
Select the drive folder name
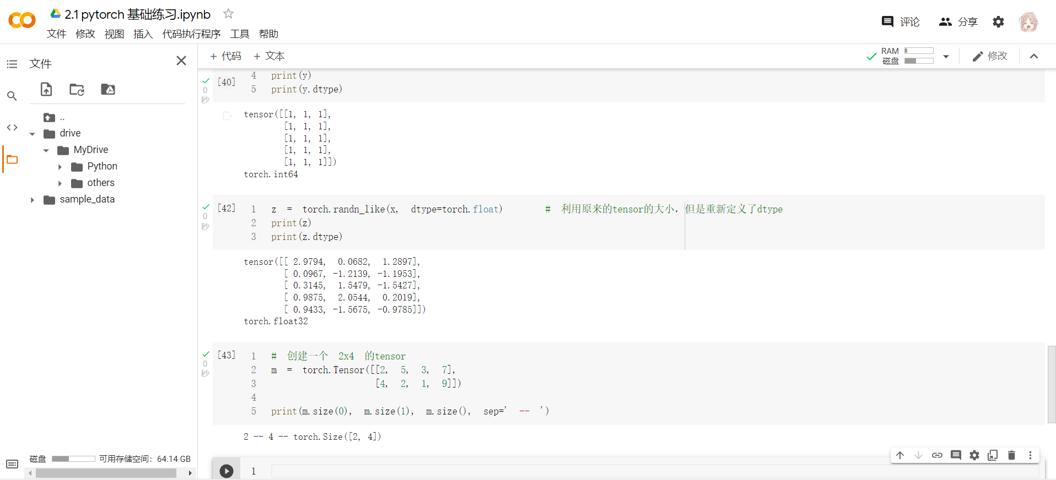(70, 133)
